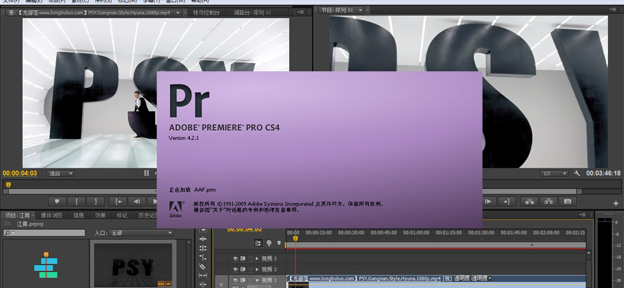Set Encore chapter marker in timeline

pos(269,243)
